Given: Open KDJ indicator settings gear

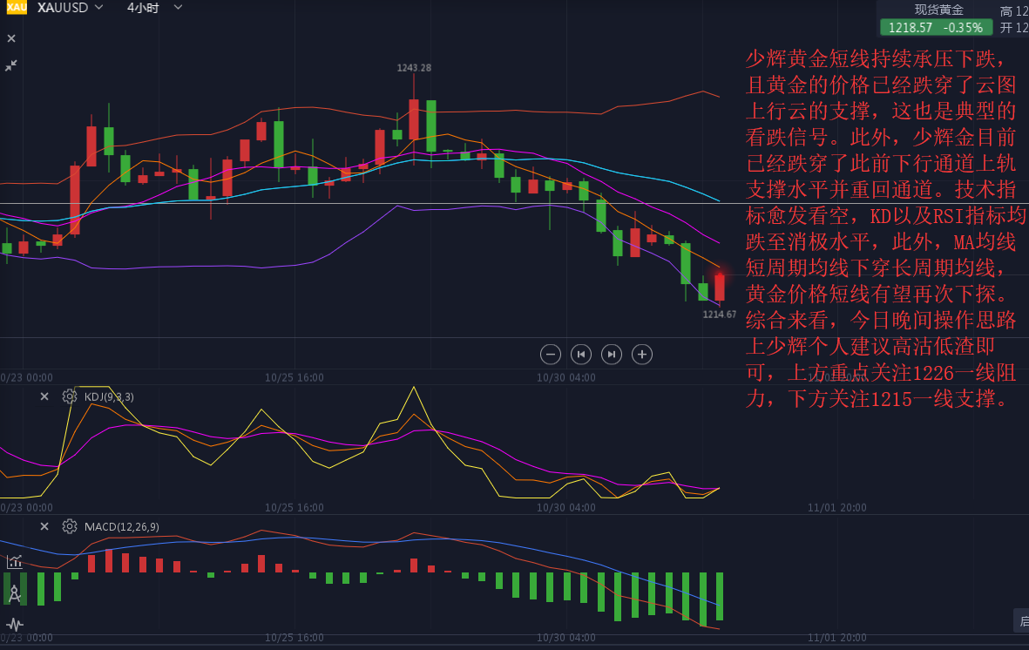Looking at the screenshot, I should click(x=70, y=396).
